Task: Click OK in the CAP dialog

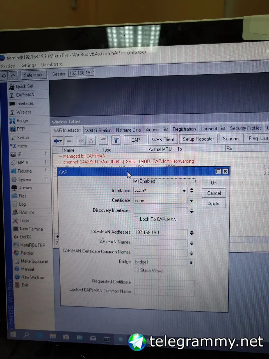Action: (x=214, y=183)
